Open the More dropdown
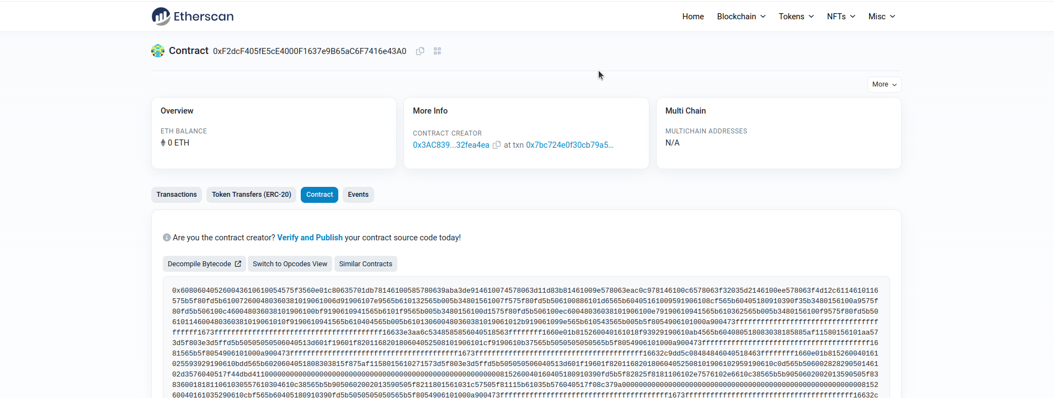Viewport: 1054px width, 398px height. tap(885, 84)
